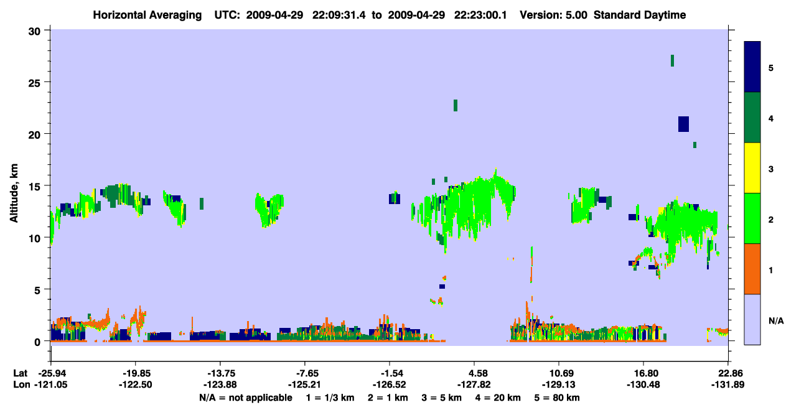Click the bright green level 2 colorbar segment
Viewport: 809px width, 415px height.
click(752, 218)
